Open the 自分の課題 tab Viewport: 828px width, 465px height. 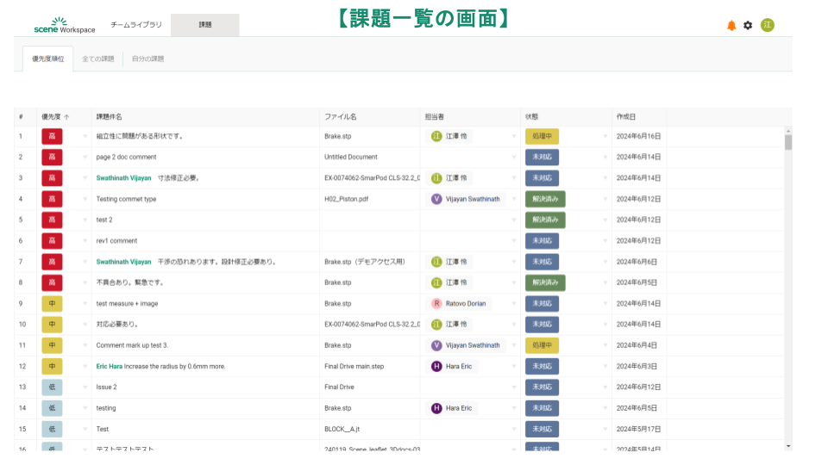click(147, 59)
